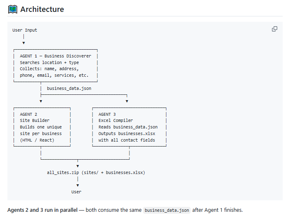Click bold 'Agents 2 and 3 run in parallel'

pyautogui.click(x=42, y=210)
